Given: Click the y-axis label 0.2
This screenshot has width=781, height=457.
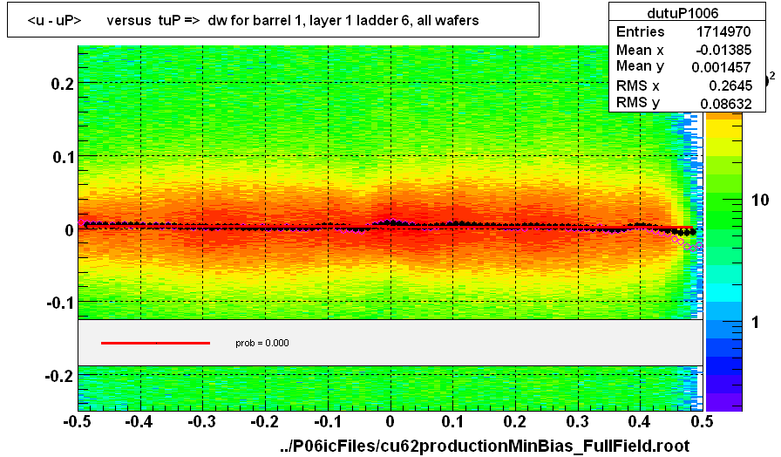Looking at the screenshot, I should (62, 84).
